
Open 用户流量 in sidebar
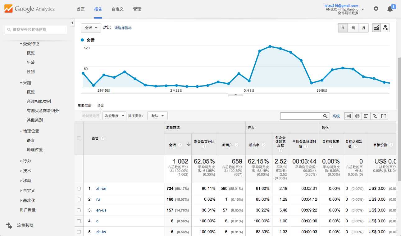(28, 210)
